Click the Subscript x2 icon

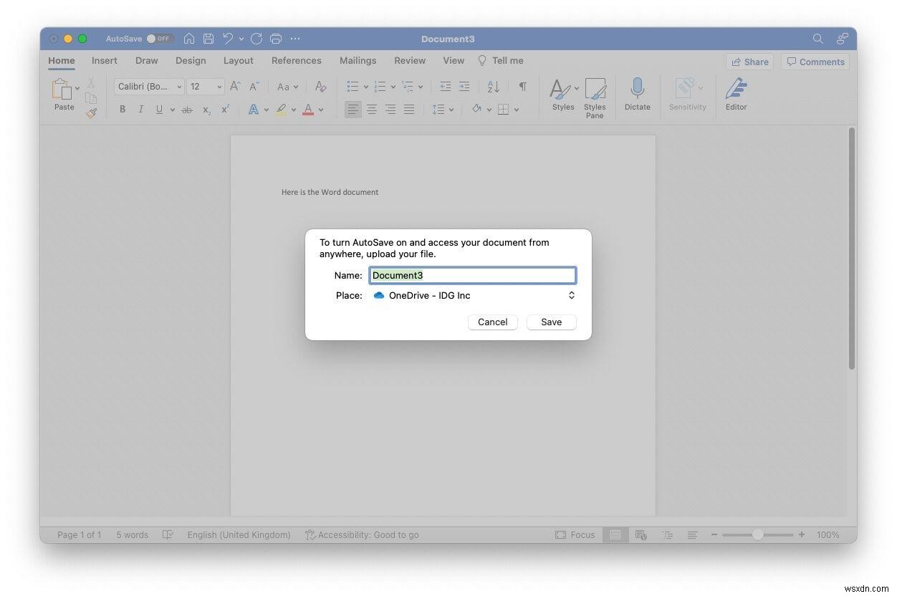pos(206,110)
